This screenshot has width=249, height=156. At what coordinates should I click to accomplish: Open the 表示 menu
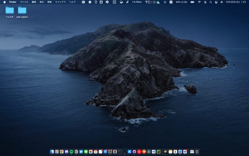41,2
